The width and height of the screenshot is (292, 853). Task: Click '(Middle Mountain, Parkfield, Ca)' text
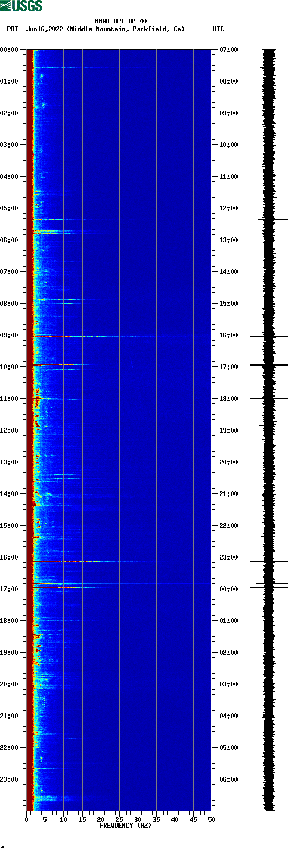coord(126,29)
